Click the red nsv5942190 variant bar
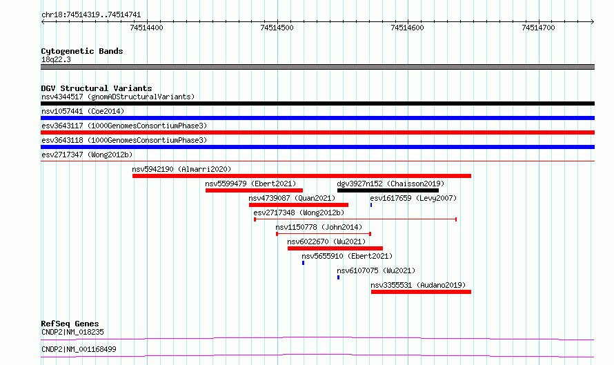This screenshot has height=365, width=614. pos(301,176)
